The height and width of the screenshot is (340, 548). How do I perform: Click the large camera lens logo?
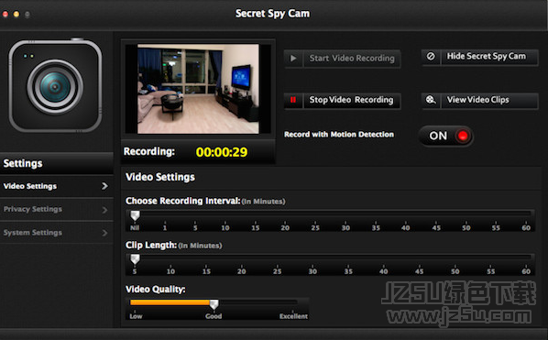[55, 86]
